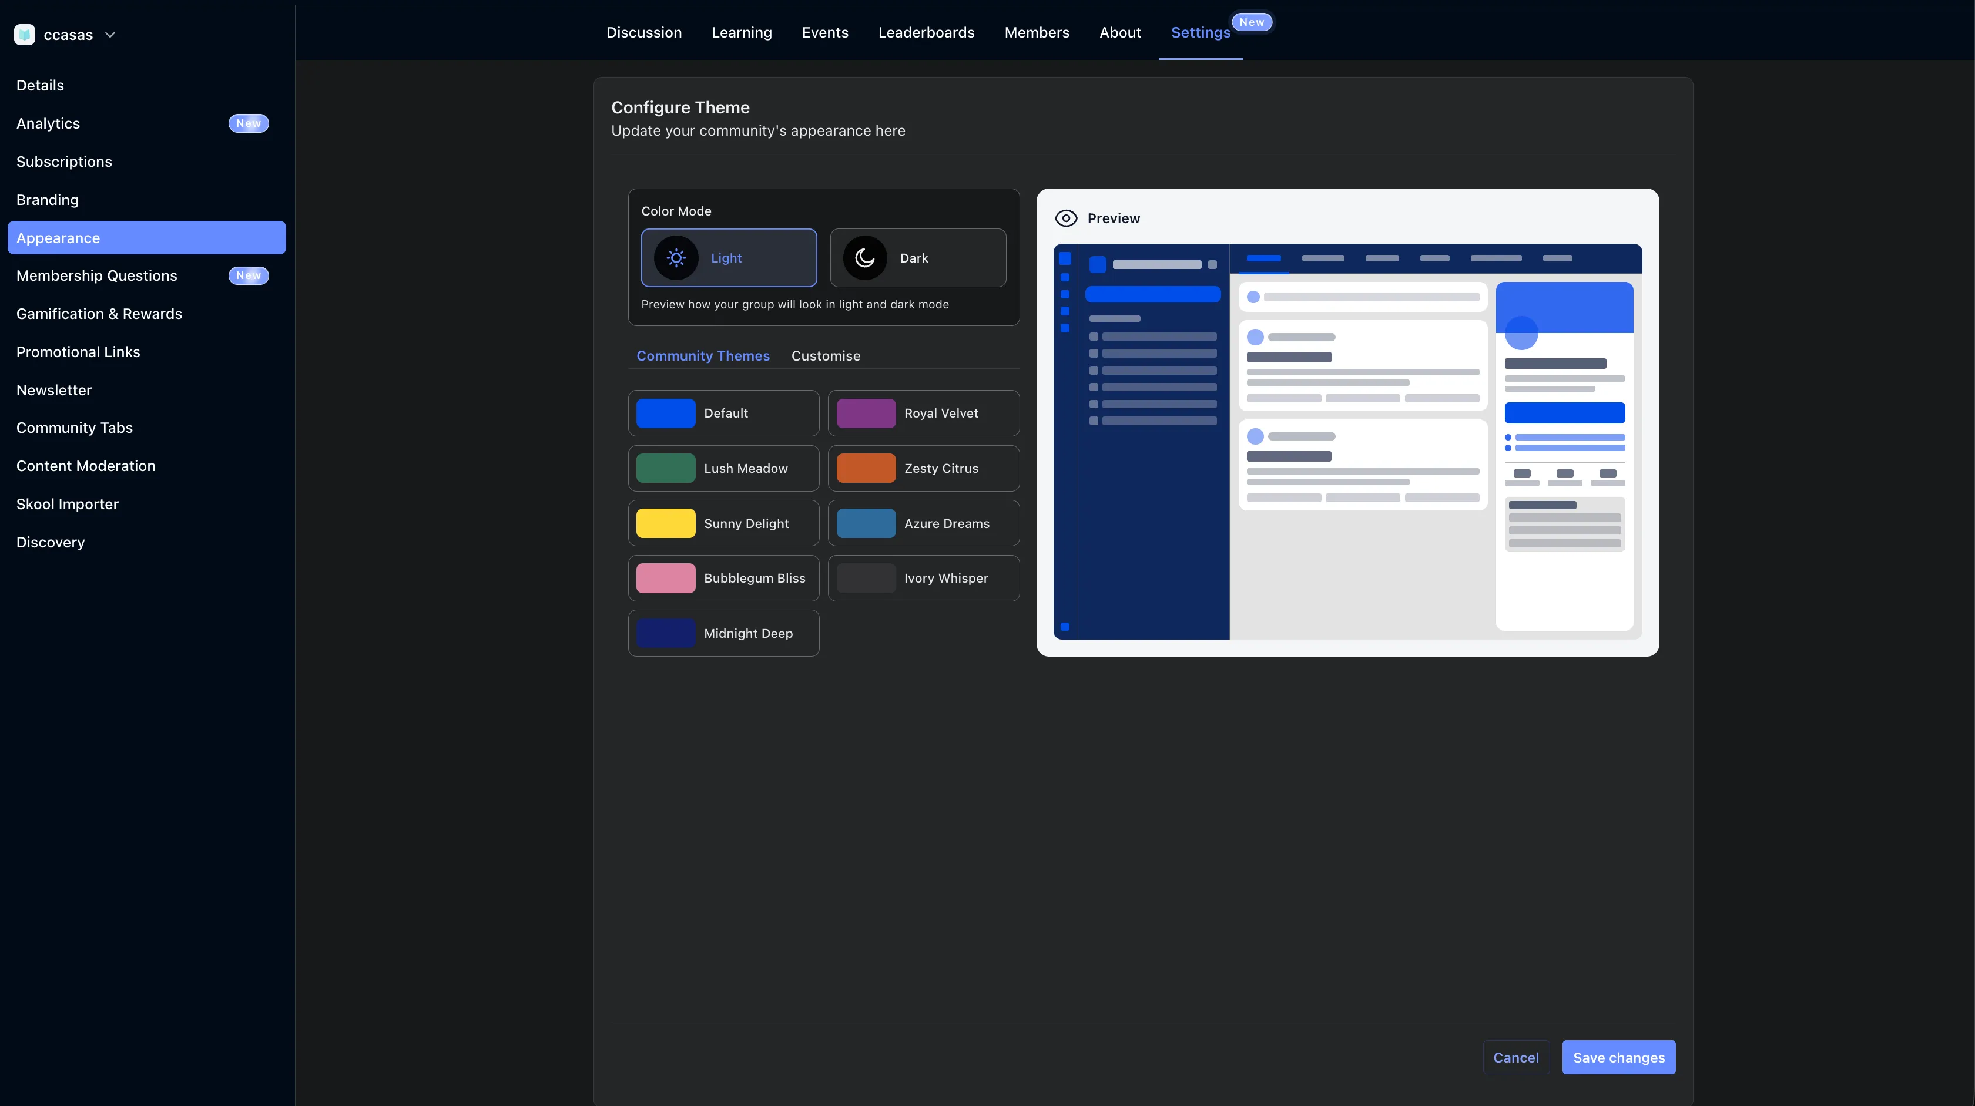Open Community Tabs settings

click(x=146, y=428)
